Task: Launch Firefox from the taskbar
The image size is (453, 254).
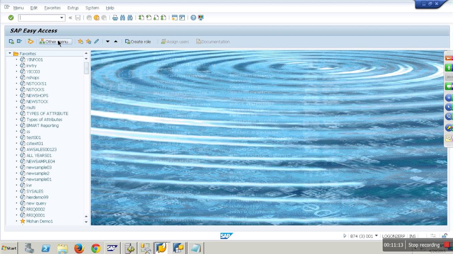Action: tap(79, 248)
